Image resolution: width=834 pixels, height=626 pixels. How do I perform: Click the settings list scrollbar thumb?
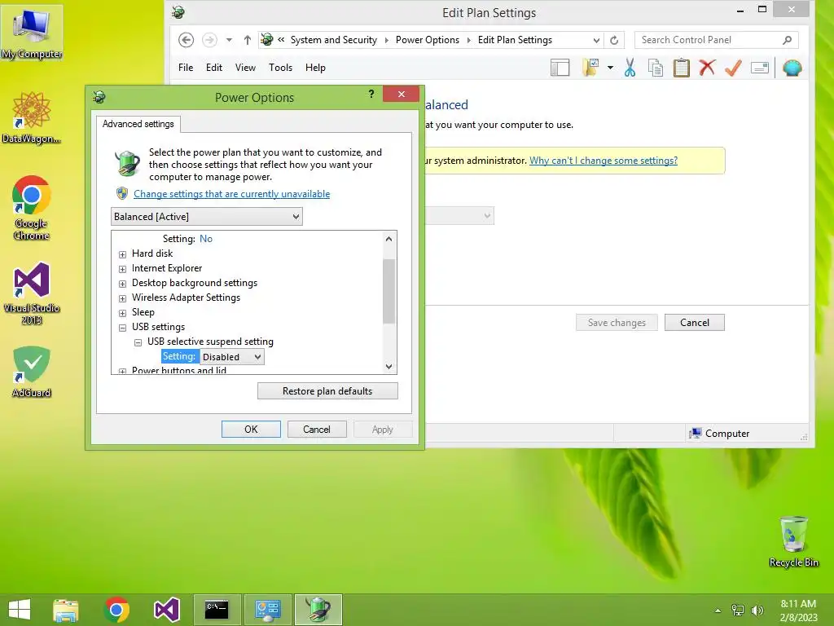pyautogui.click(x=388, y=291)
